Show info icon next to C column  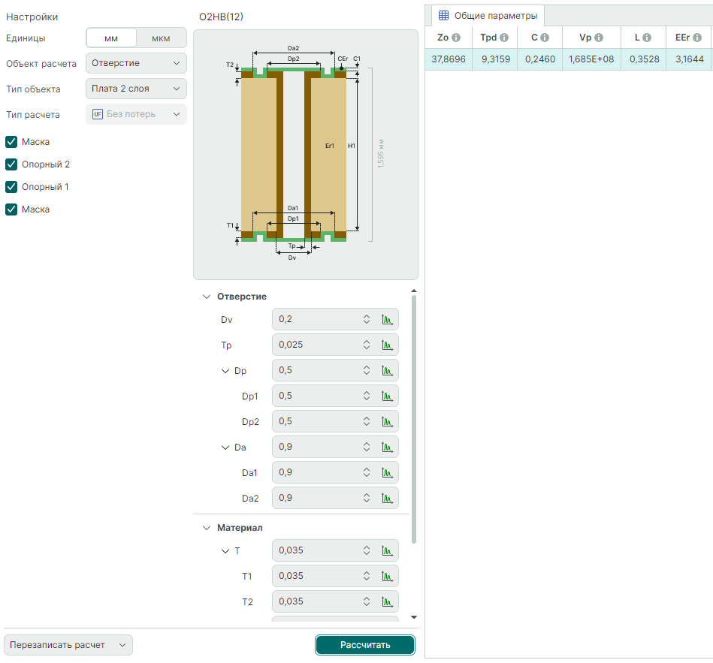545,38
